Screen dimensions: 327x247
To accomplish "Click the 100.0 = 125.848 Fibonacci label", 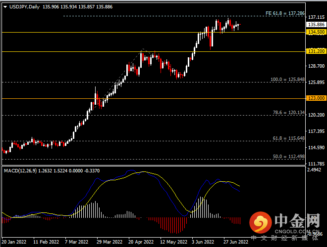I will (287, 80).
